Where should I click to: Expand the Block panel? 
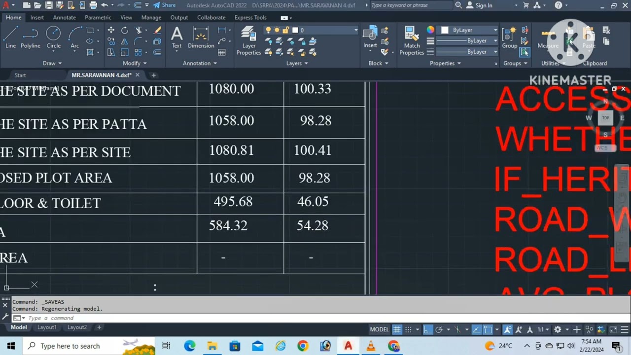tap(378, 63)
